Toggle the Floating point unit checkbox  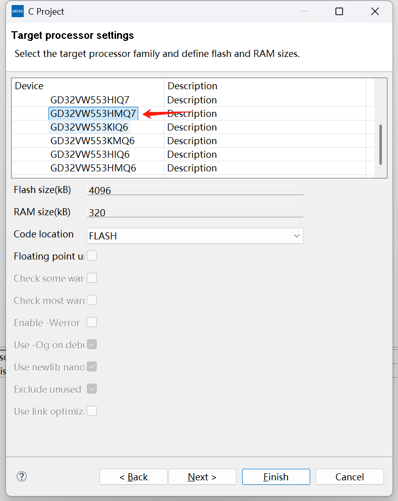coord(92,256)
